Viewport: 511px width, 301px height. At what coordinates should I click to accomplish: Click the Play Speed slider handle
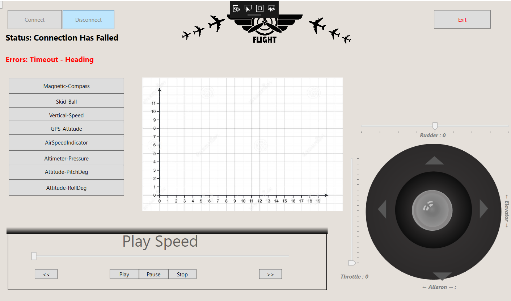point(34,256)
